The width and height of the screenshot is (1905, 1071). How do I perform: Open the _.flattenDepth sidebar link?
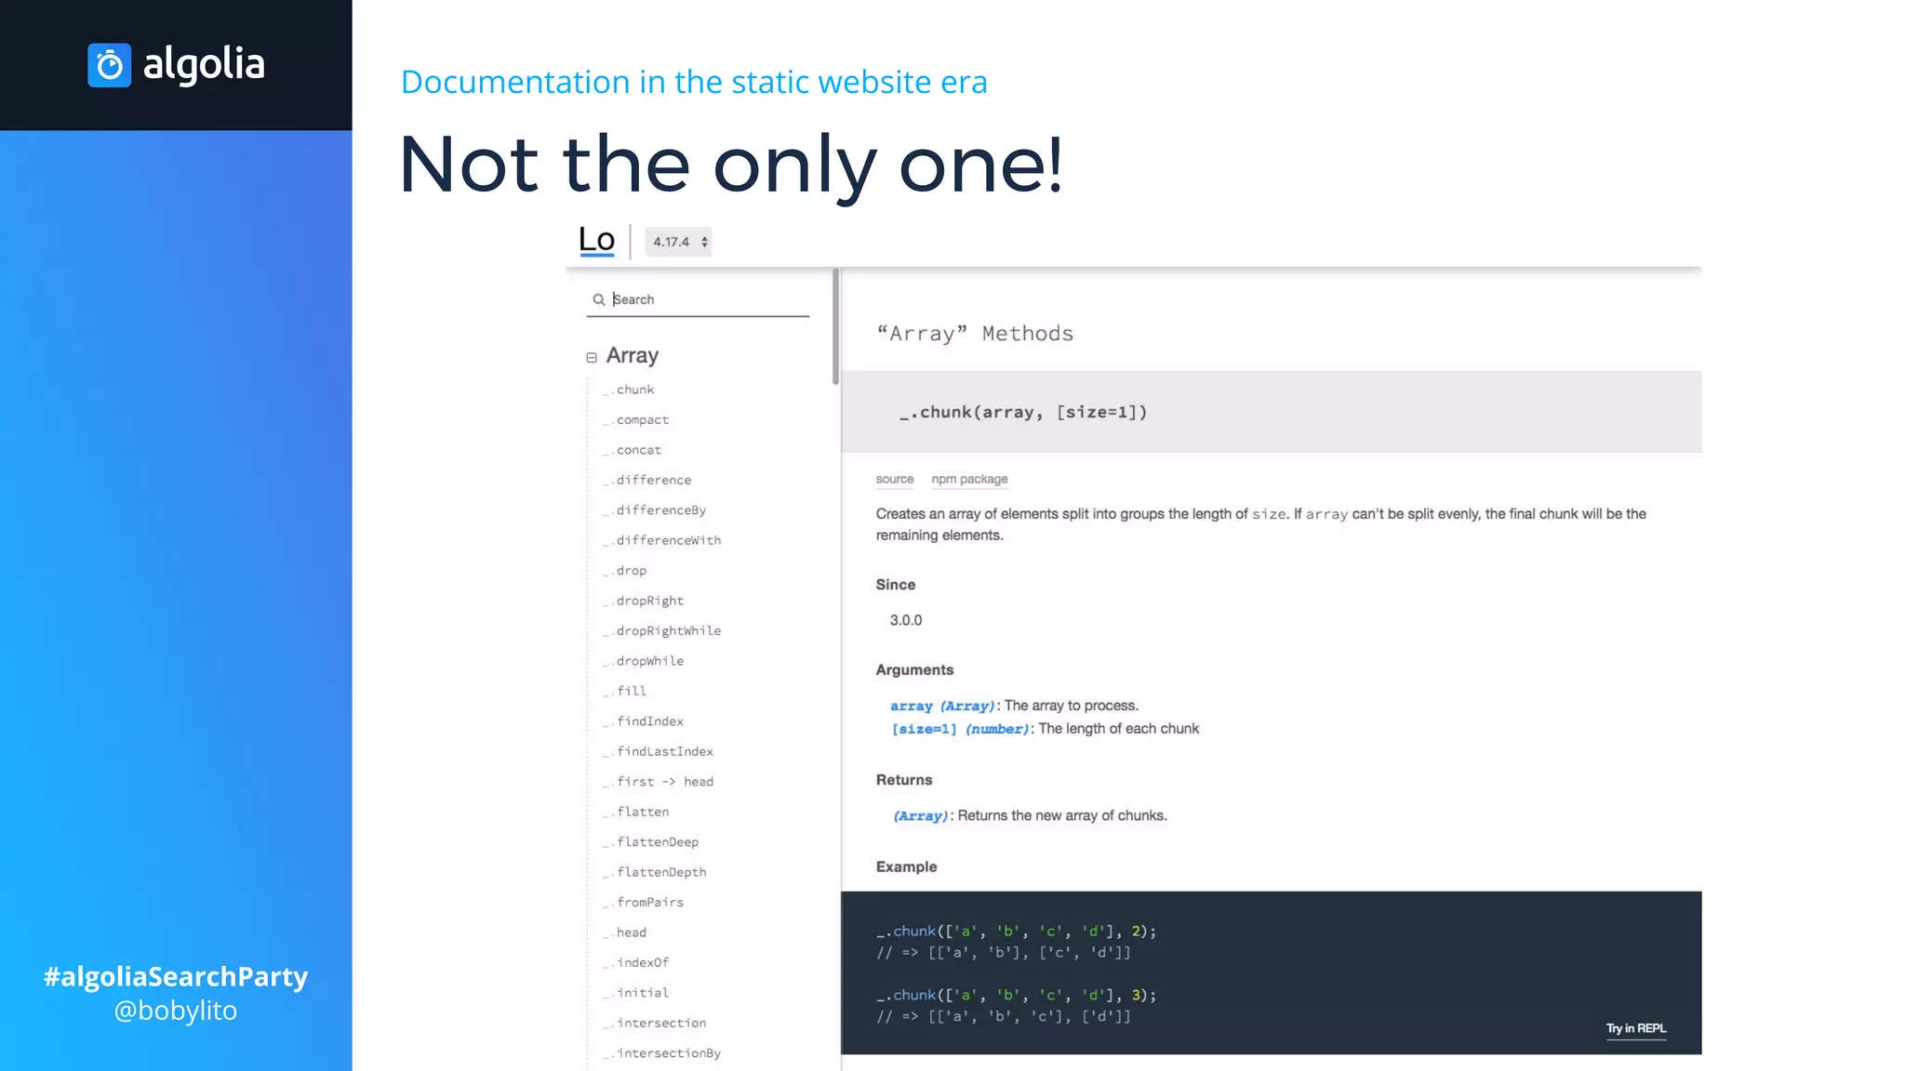click(x=655, y=872)
